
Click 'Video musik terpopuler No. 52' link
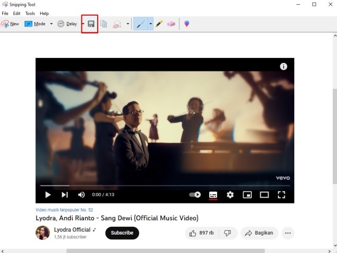click(x=64, y=210)
